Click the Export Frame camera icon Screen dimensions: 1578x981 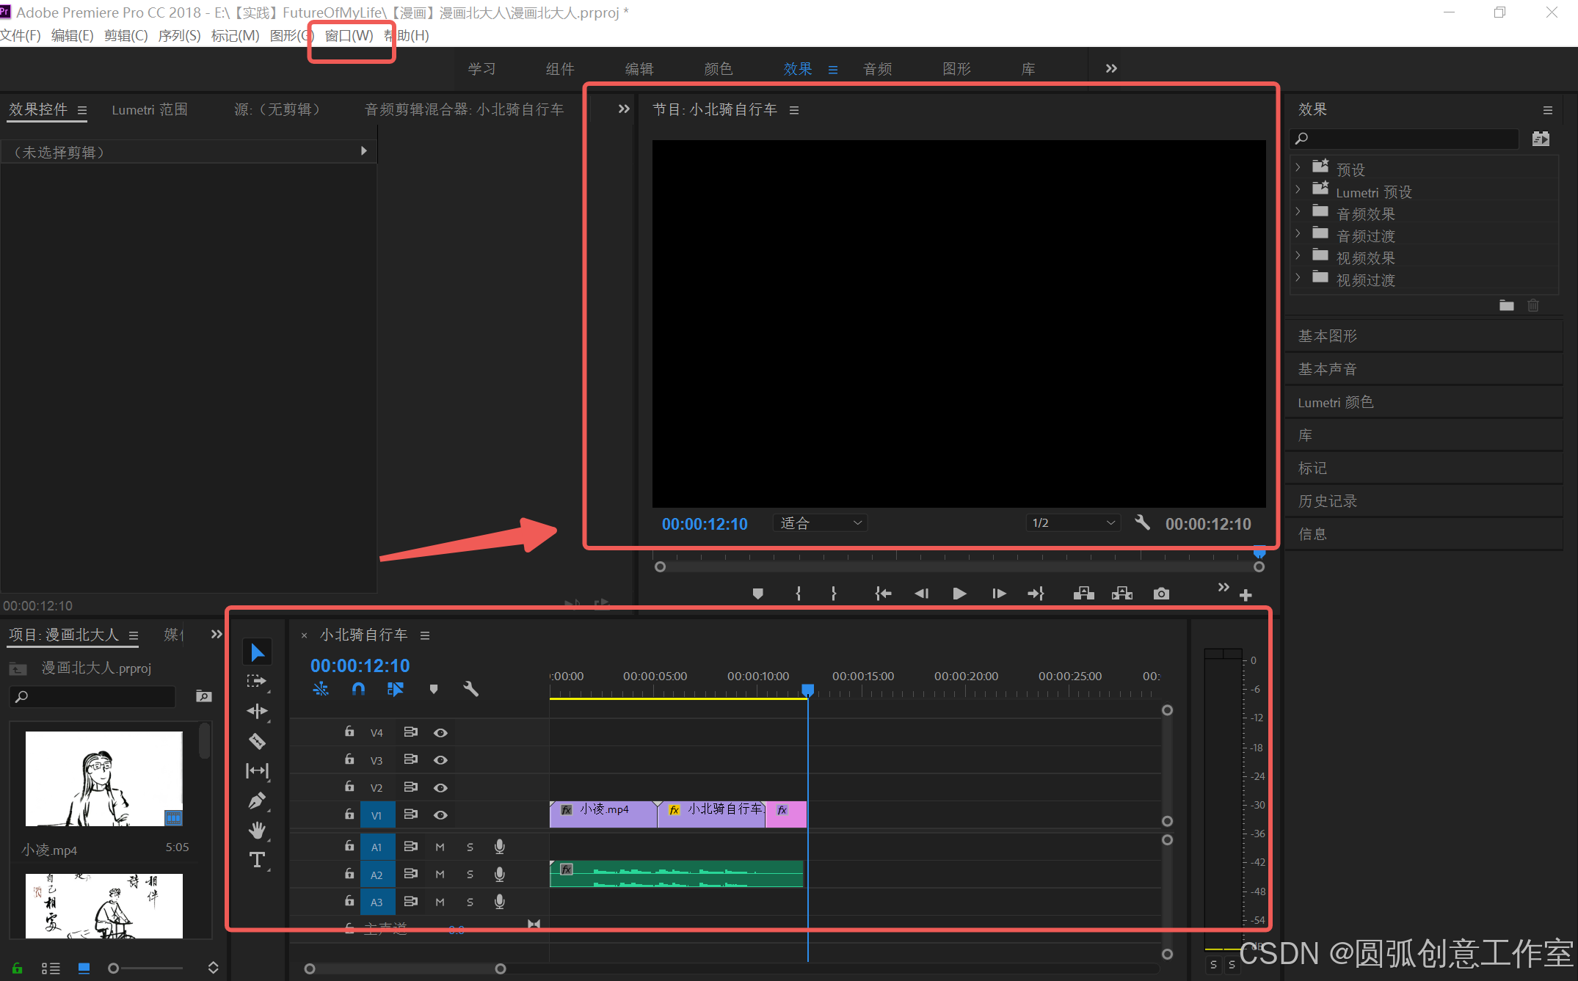click(1161, 594)
